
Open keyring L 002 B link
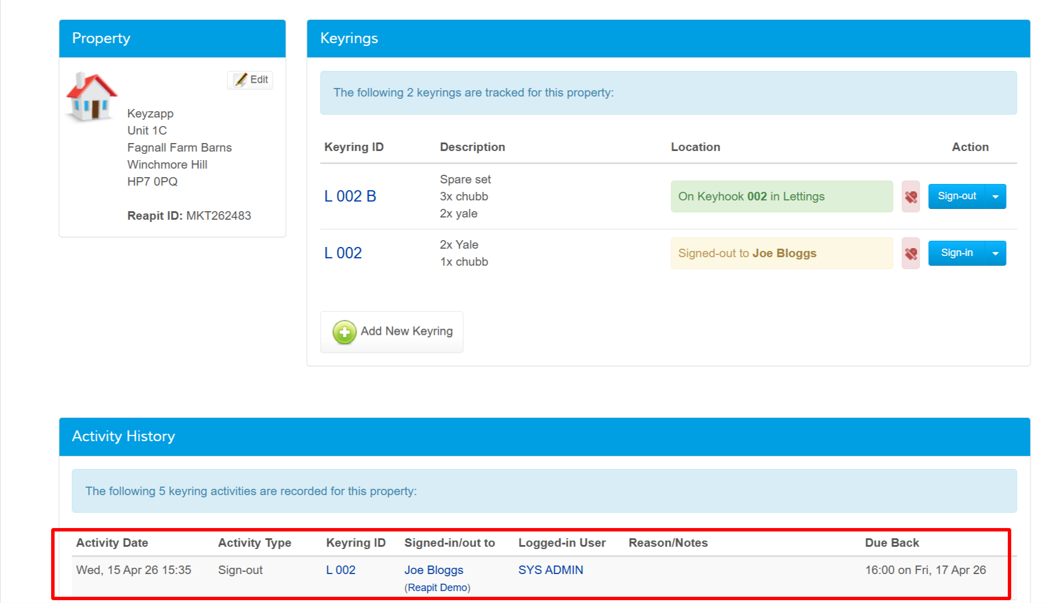point(350,196)
